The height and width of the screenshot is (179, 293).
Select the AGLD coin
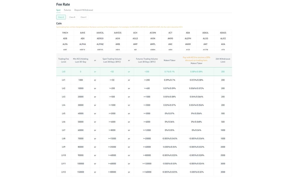click(x=135, y=38)
